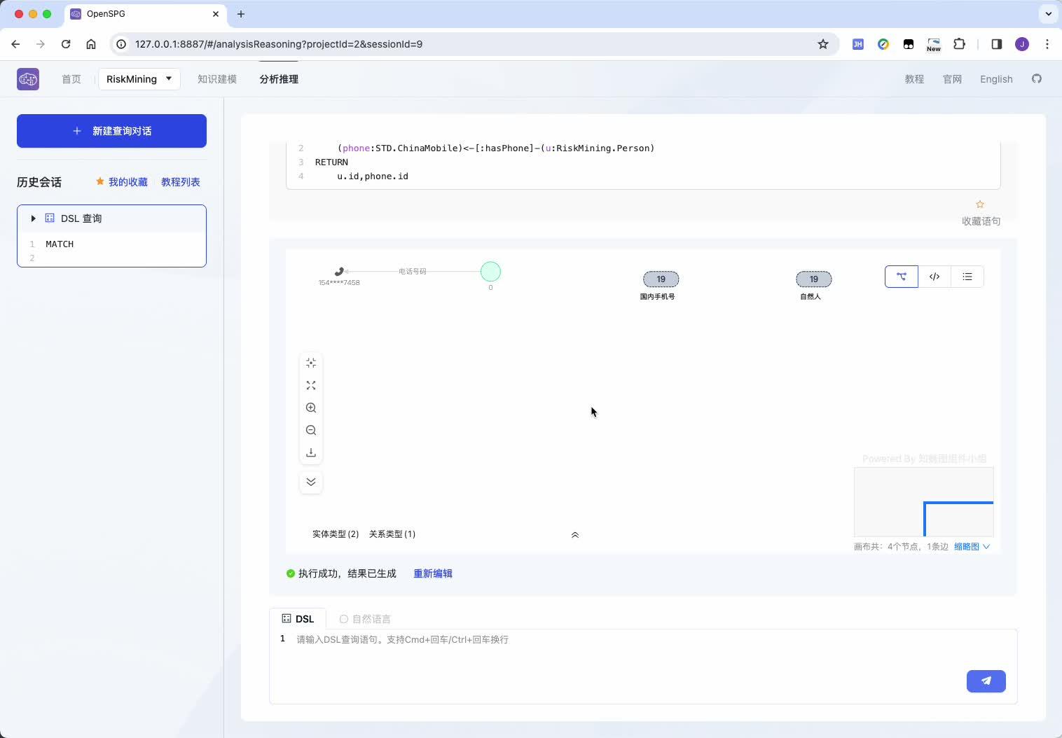
Task: Click the auto layout canvas icon
Action: click(311, 363)
